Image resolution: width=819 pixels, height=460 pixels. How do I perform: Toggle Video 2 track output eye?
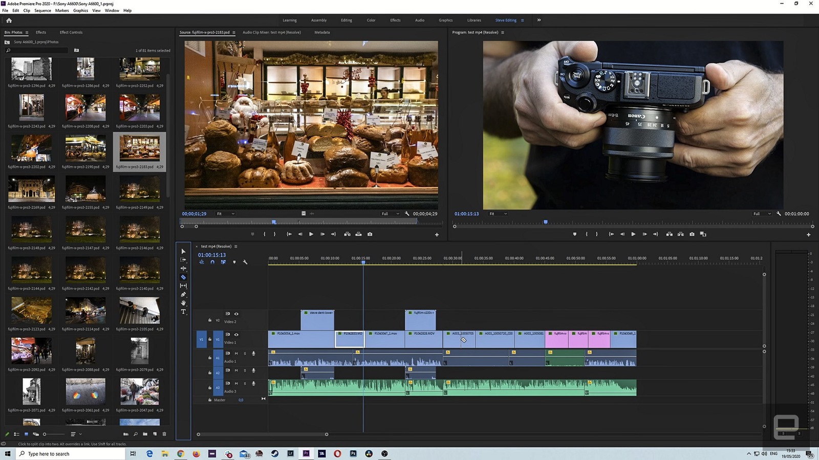236,314
